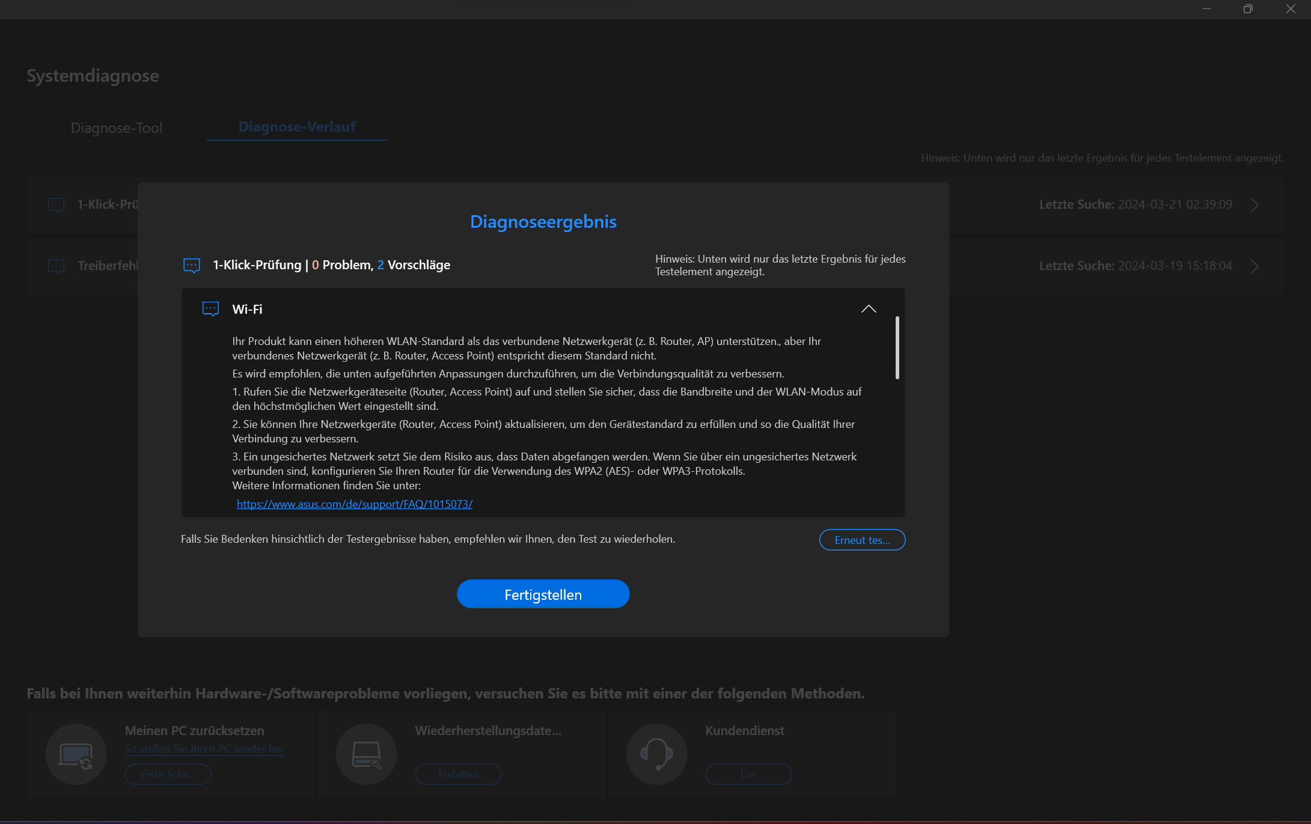Expand the Treiberfehler history row arrow
Viewport: 1311px width, 824px height.
[1254, 266]
